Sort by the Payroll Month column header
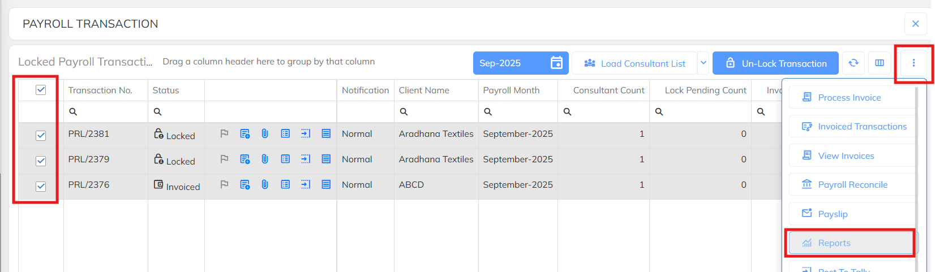This screenshot has height=272, width=935. [511, 90]
